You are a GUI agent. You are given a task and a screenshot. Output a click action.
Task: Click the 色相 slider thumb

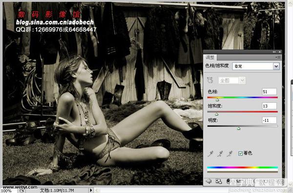217,100
